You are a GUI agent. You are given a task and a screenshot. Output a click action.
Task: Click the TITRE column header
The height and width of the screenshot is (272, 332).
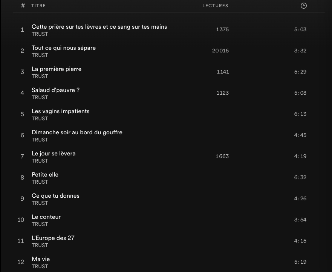point(38,6)
